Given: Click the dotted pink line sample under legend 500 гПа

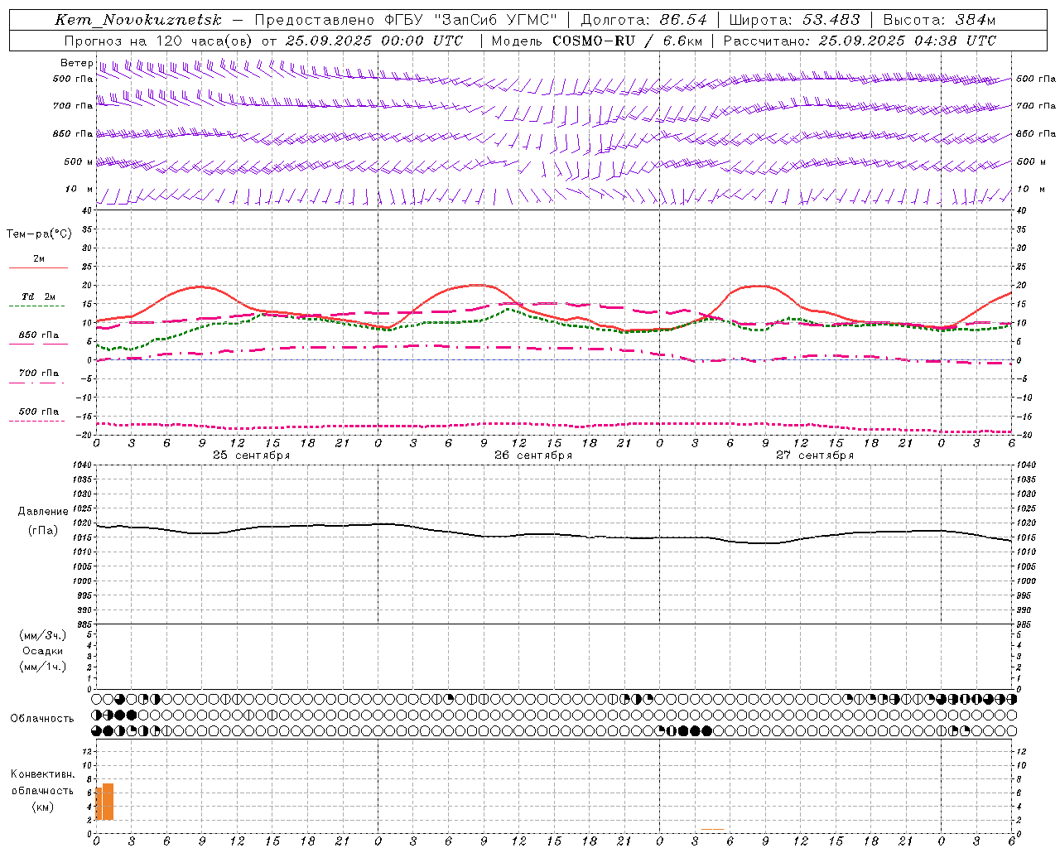Looking at the screenshot, I should pyautogui.click(x=36, y=422).
